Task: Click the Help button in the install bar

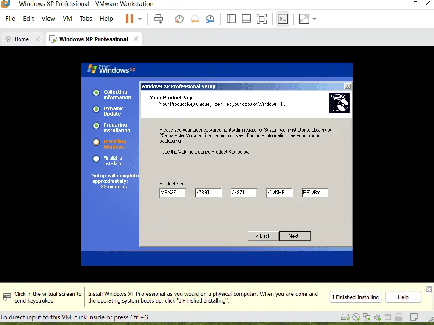Action: click(403, 297)
